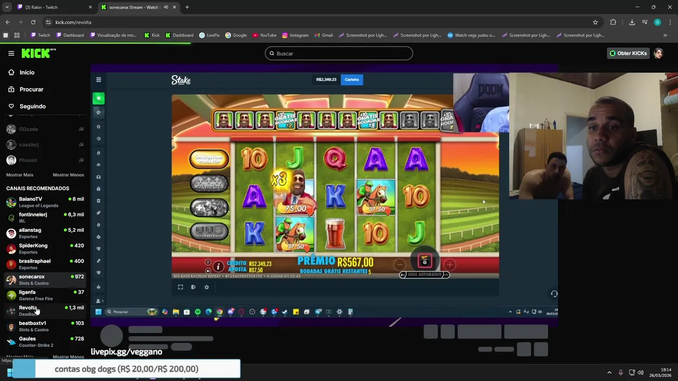Screen dimensions: 678x381
Task: Open the tab search dropdown arrow
Action: tap(7, 7)
